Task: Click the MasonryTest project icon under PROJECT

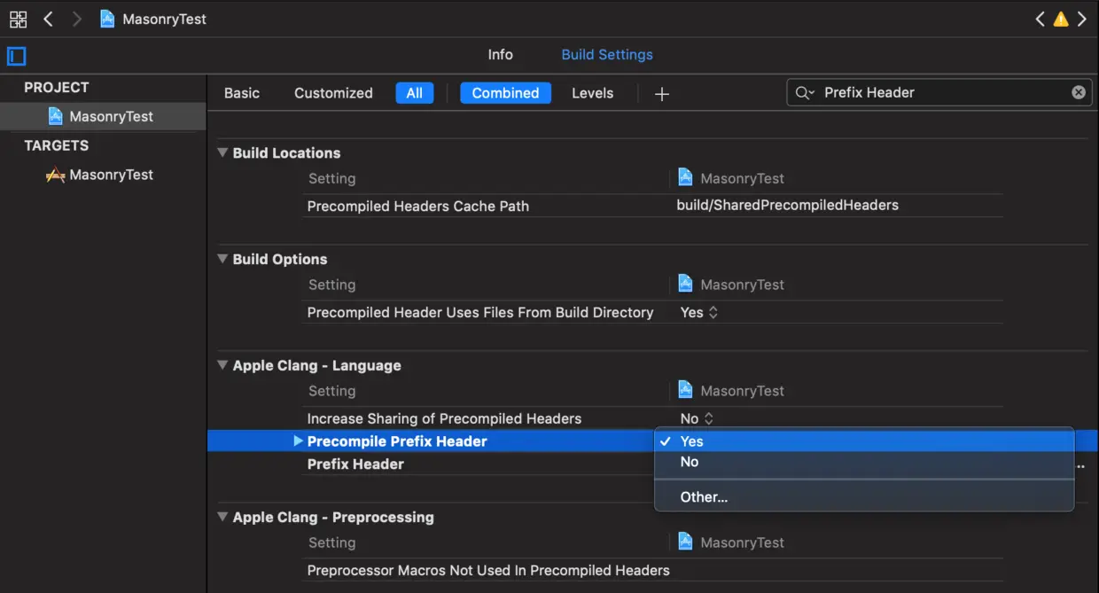Action: click(56, 116)
